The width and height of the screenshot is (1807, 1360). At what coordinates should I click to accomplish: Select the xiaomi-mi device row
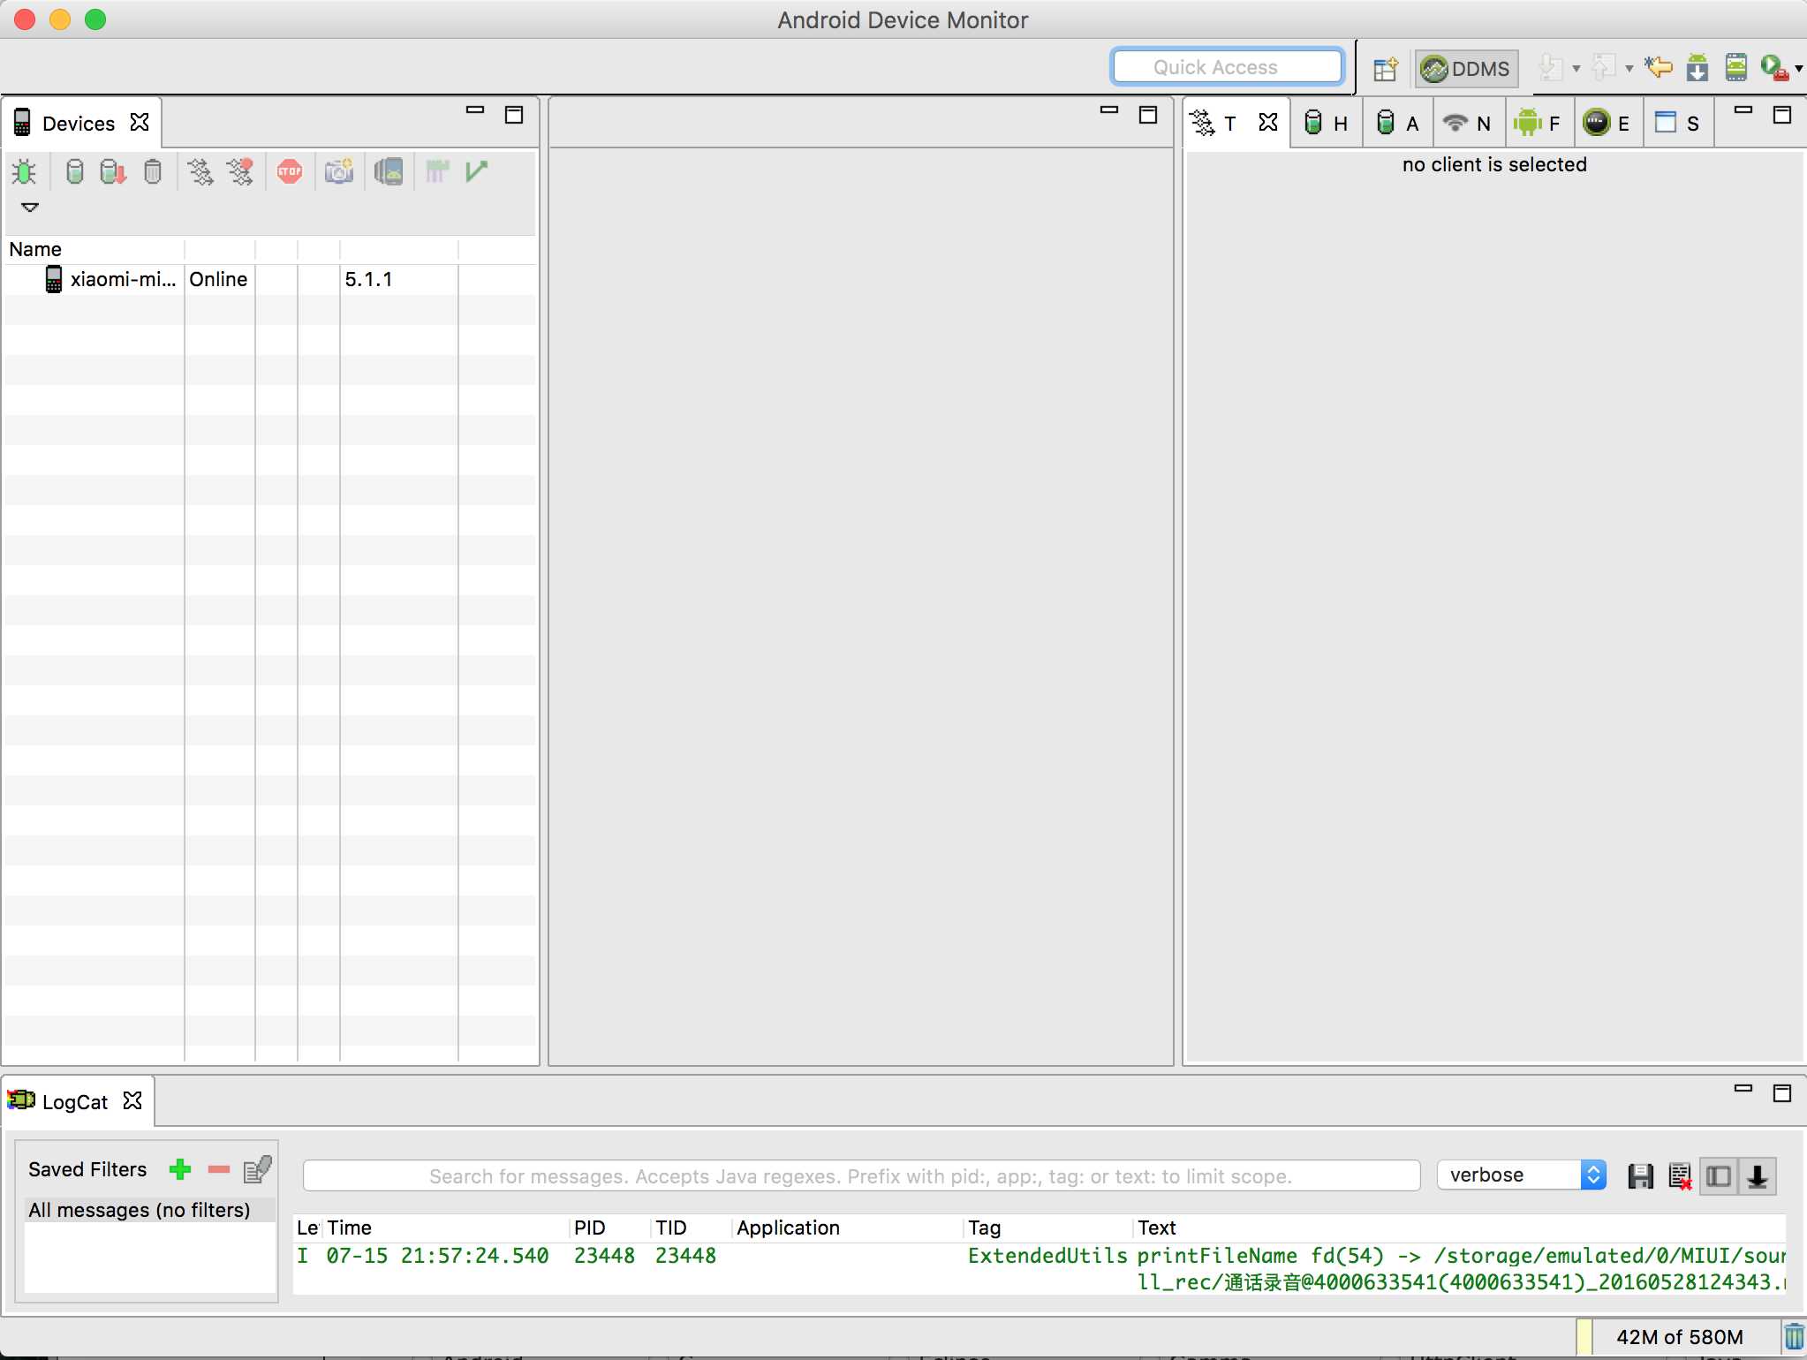point(269,279)
